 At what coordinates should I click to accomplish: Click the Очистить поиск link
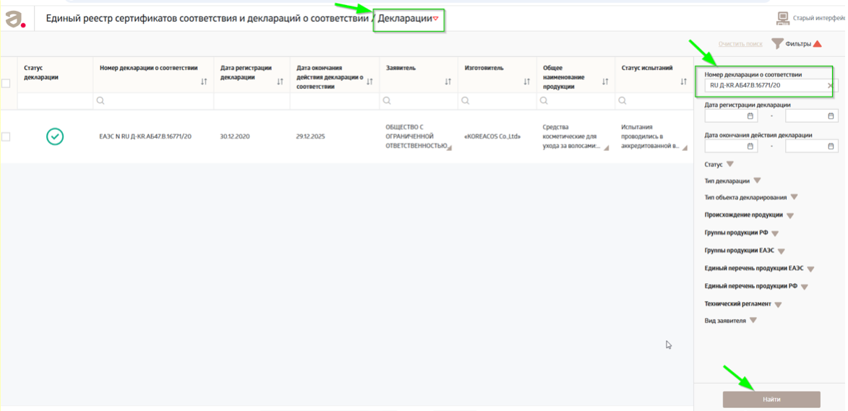pos(740,44)
